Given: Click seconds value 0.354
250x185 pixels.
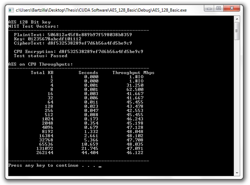Looking at the screenshot, I should 91,123.
